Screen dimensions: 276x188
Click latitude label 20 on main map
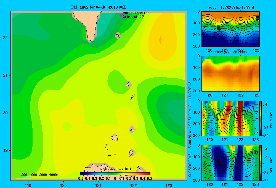[6, 113]
